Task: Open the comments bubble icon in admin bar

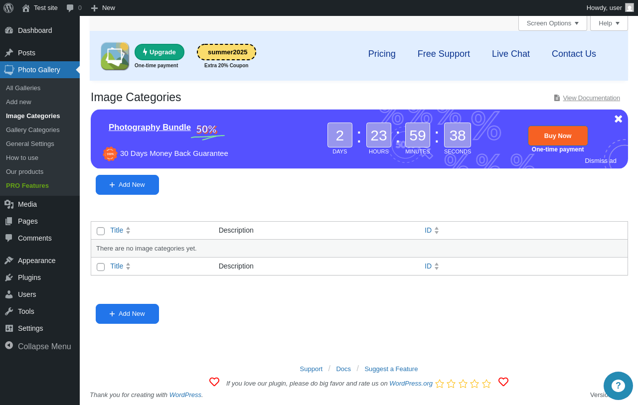Action: coord(70,8)
